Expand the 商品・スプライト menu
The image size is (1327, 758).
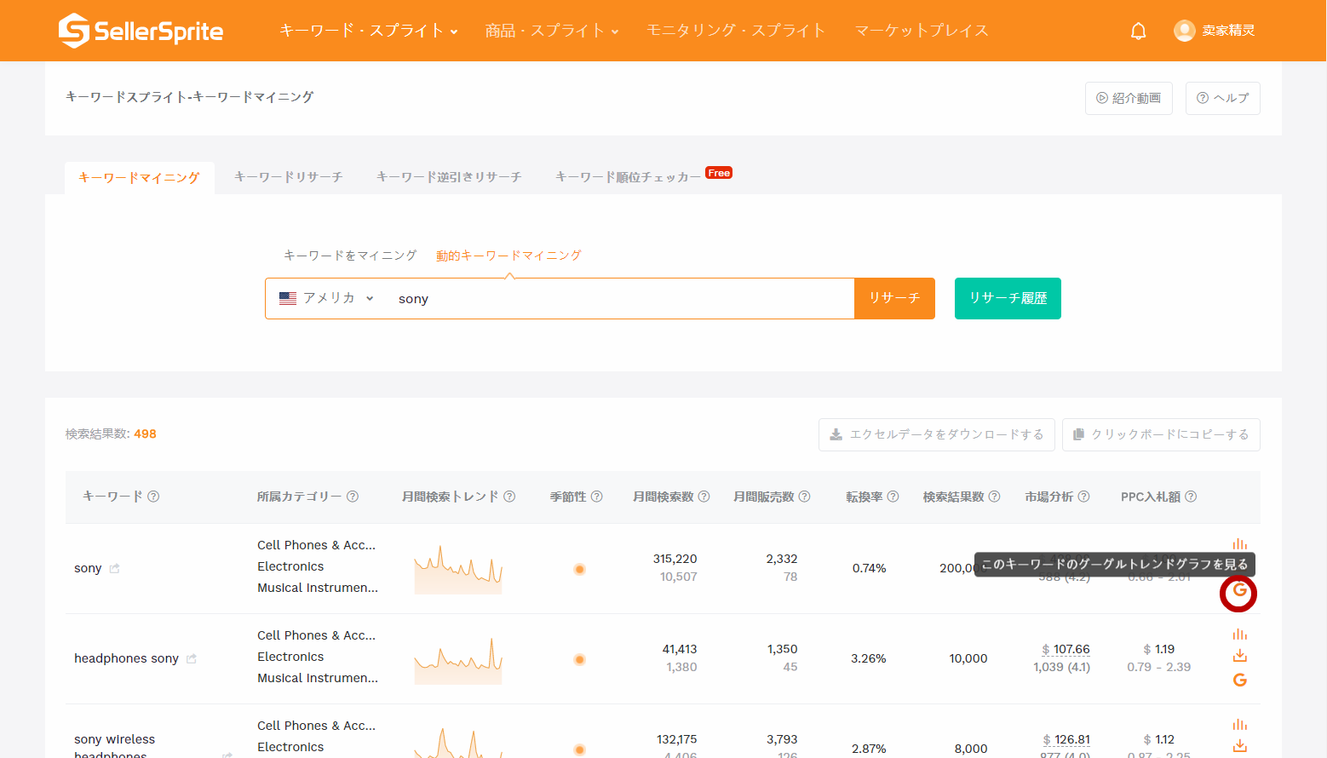click(551, 31)
